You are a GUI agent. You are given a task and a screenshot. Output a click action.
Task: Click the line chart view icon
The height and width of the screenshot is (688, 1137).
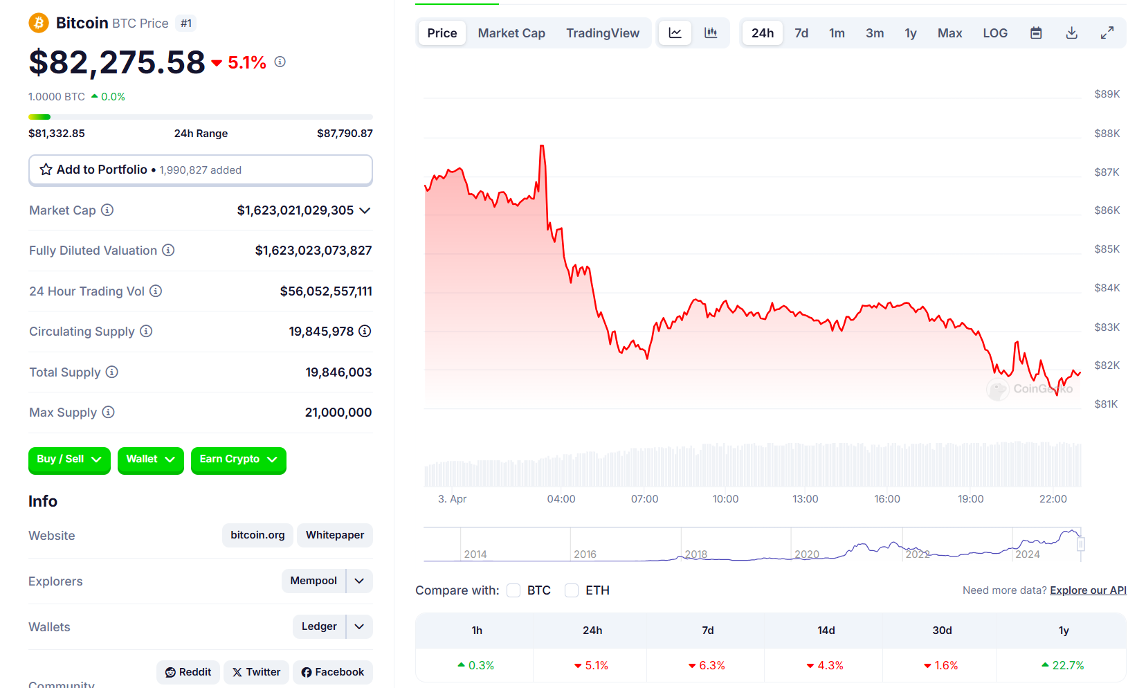point(675,33)
